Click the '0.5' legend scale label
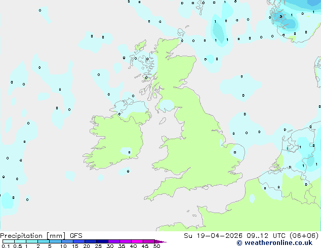The height and width of the screenshot is (248, 321). (x=18, y=246)
